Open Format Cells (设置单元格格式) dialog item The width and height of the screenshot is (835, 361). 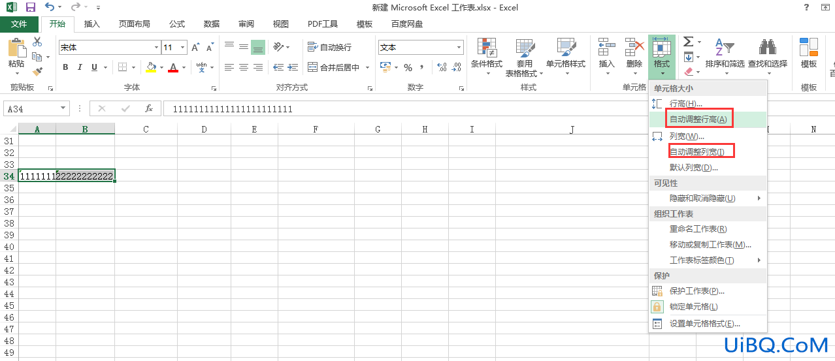point(708,324)
